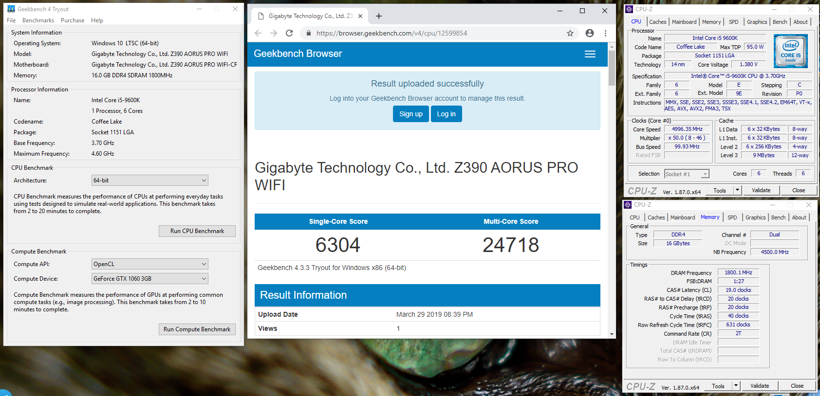Click Tools button in bottom CPU-Z window
The image size is (820, 396).
[718, 386]
